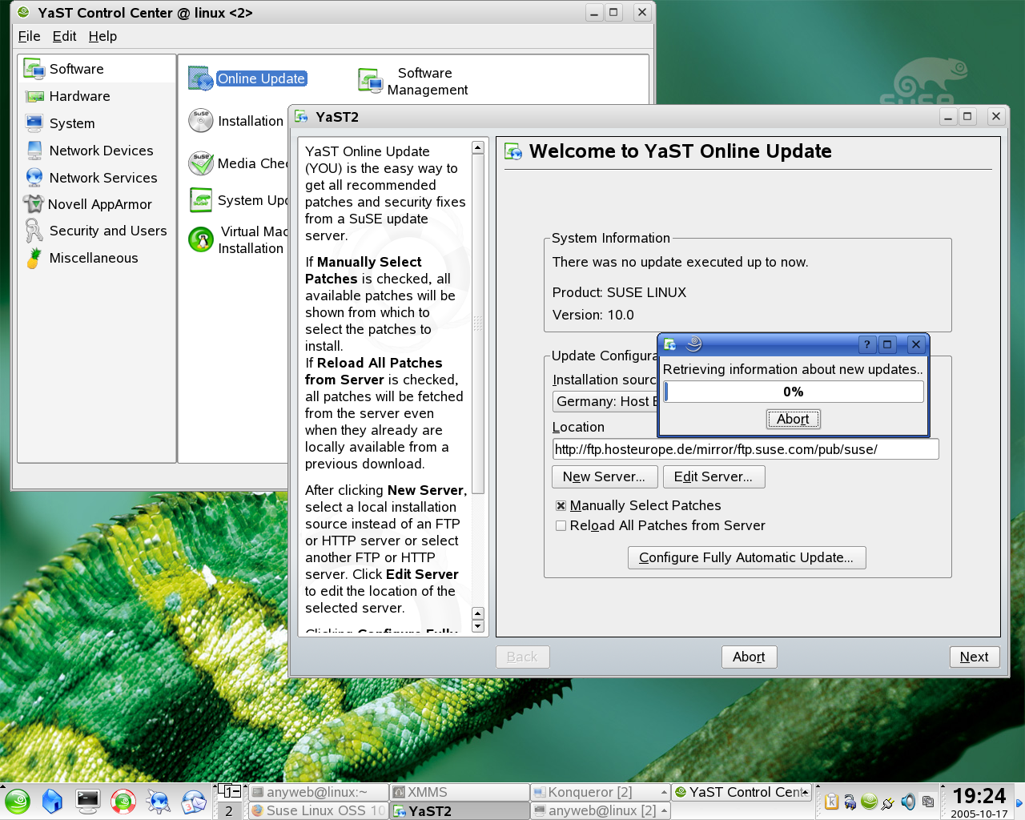Screen dimensions: 1025x820
Task: Open the Installation source combo box
Action: click(x=605, y=401)
